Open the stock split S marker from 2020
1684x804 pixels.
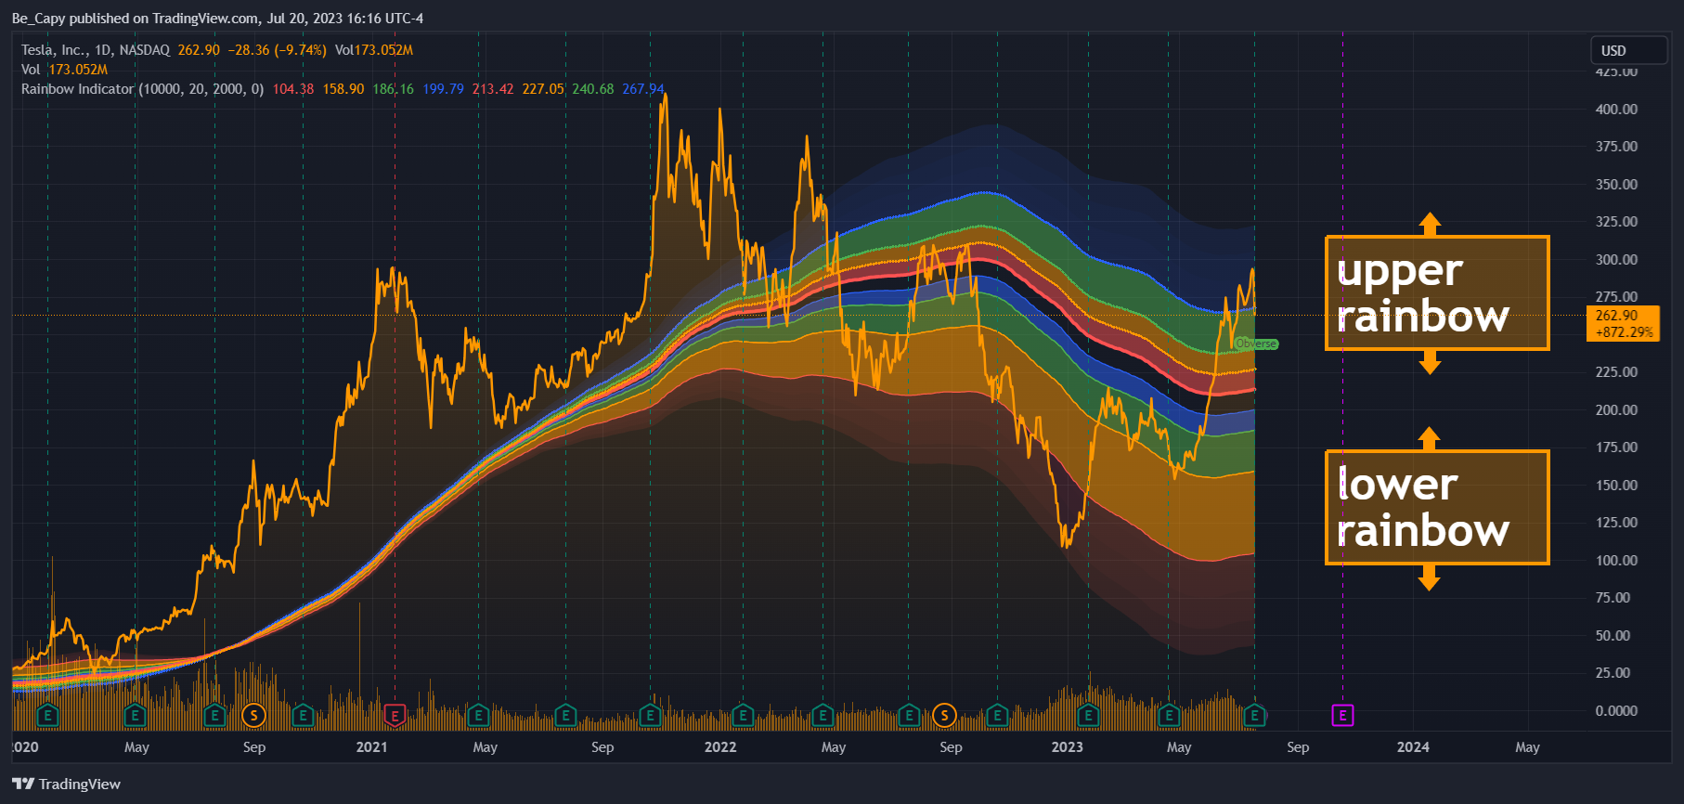coord(253,716)
